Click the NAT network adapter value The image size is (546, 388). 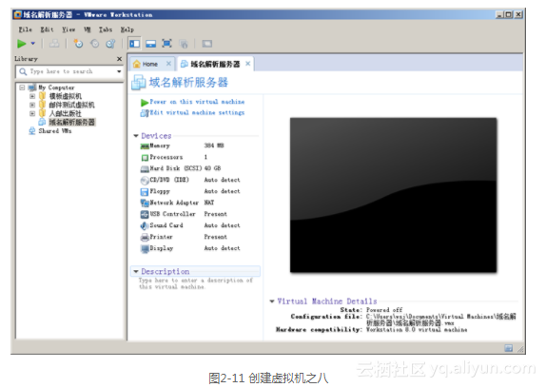tap(209, 203)
